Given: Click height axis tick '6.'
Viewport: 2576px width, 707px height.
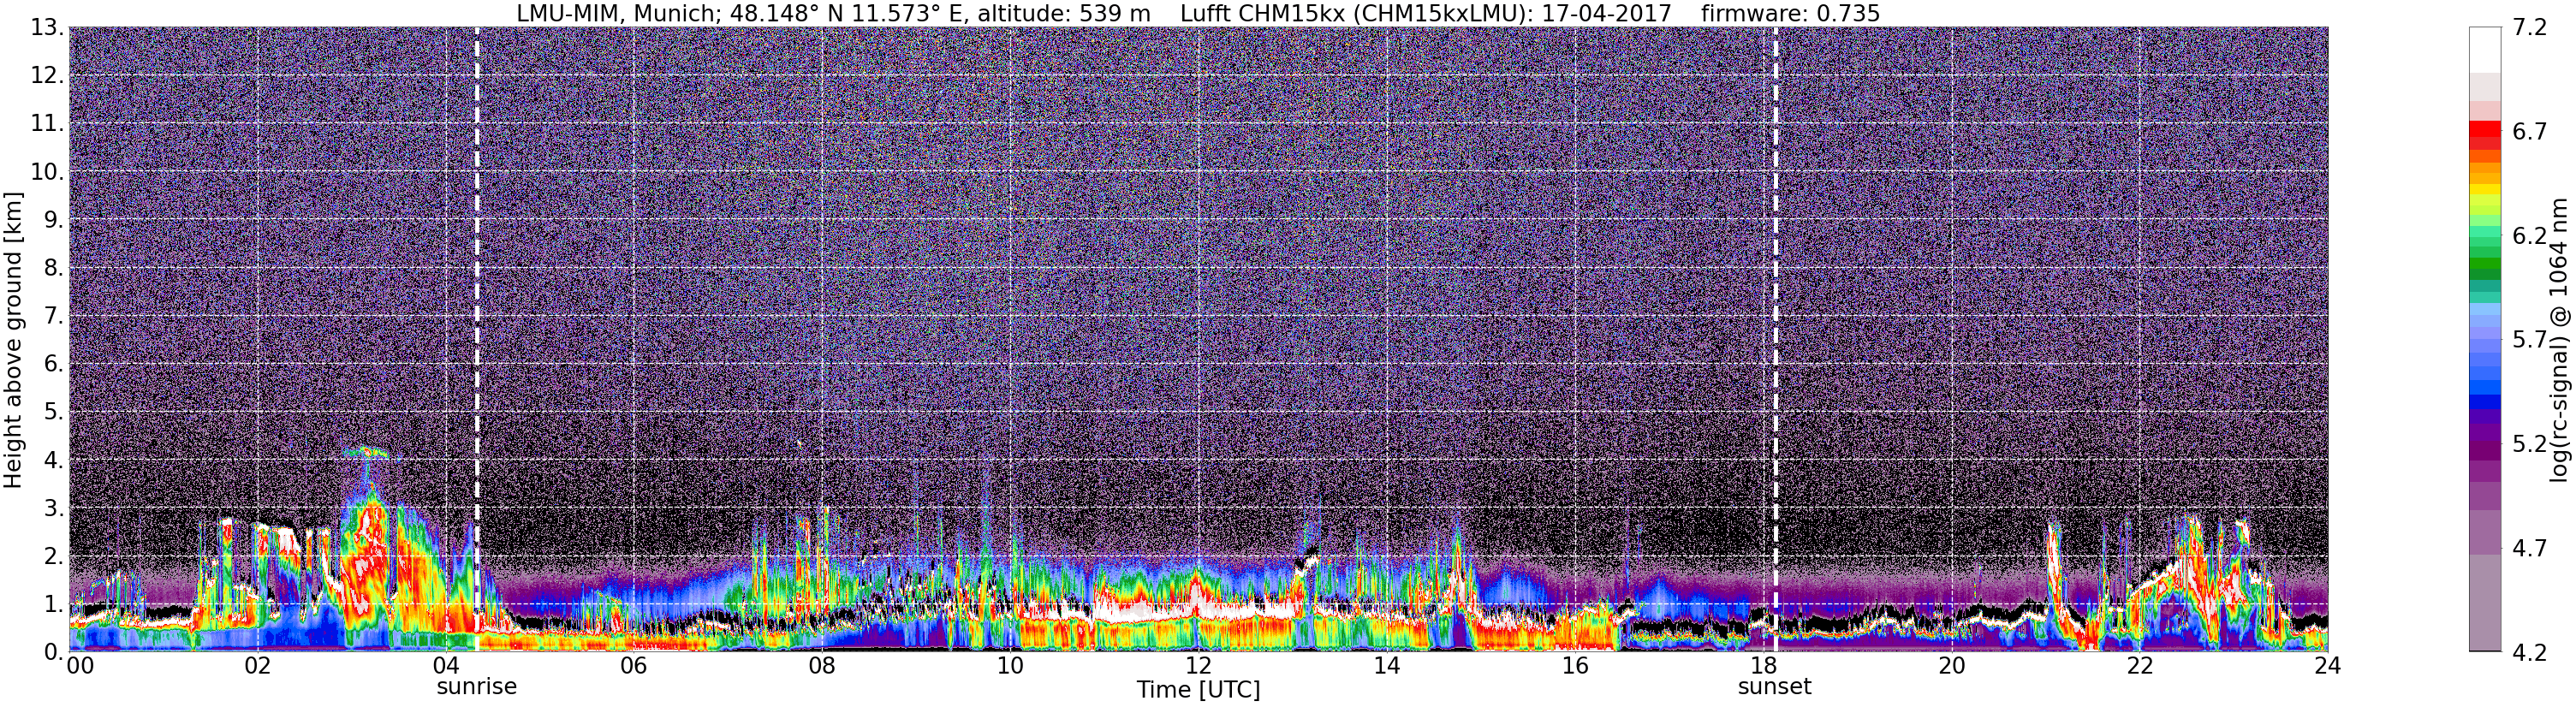Looking at the screenshot, I should 52,363.
